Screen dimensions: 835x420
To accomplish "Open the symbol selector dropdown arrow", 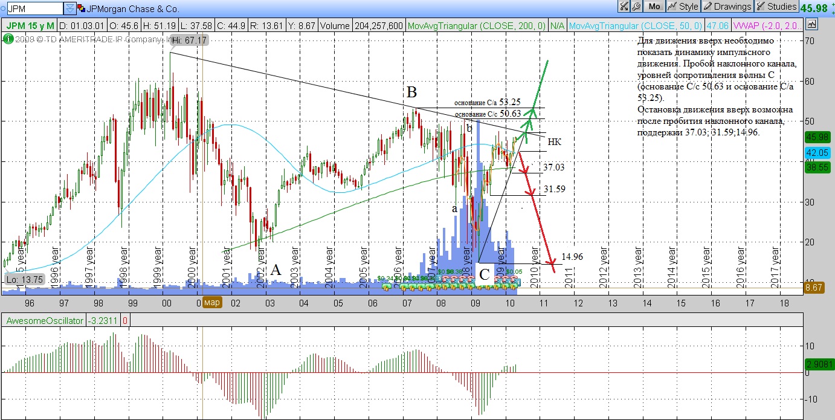I will pyautogui.click(x=70, y=8).
